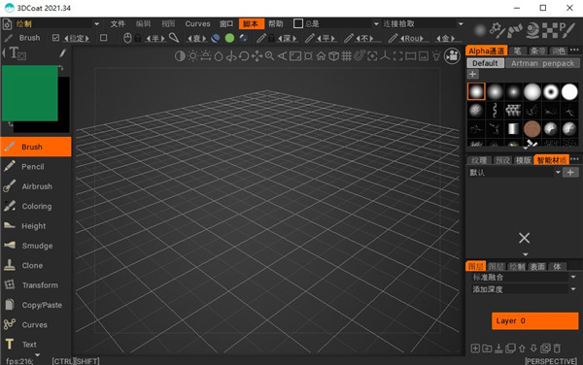Open the 总是 dropdown arrow
The height and width of the screenshot is (365, 583).
click(x=376, y=23)
